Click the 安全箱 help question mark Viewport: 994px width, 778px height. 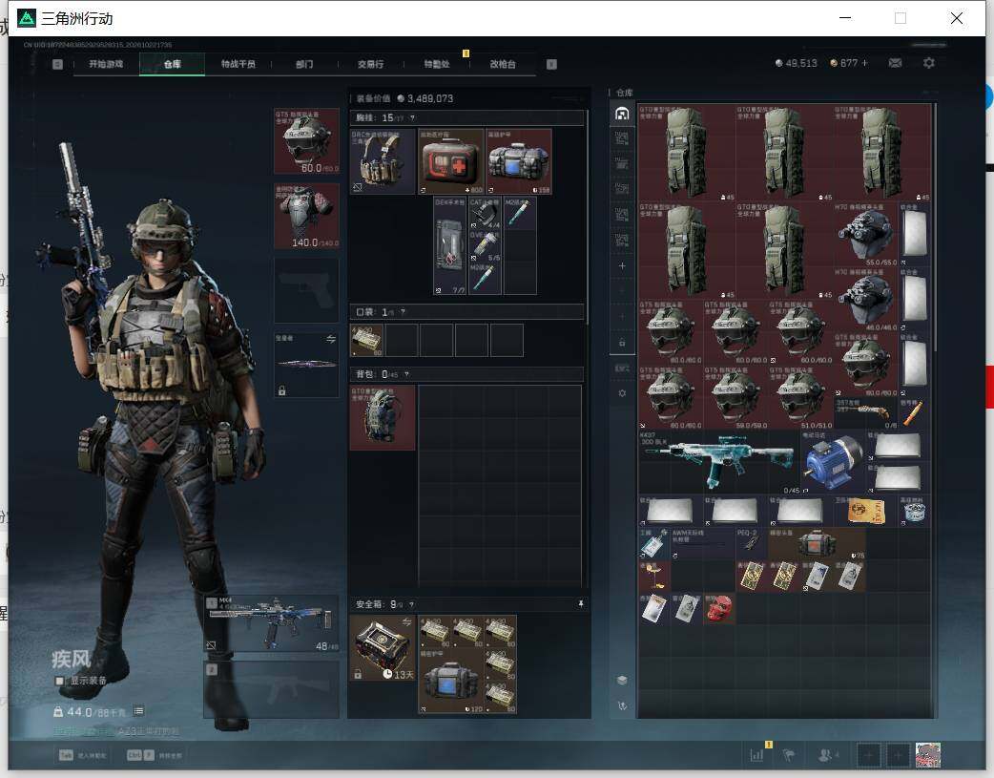(x=411, y=605)
